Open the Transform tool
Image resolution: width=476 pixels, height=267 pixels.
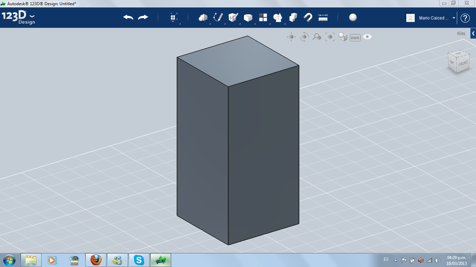(174, 17)
